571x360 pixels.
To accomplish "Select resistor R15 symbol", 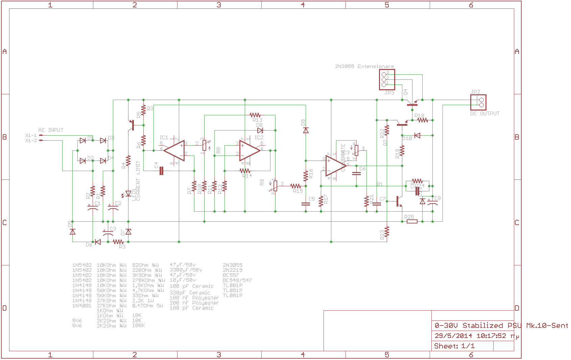I will (295, 186).
